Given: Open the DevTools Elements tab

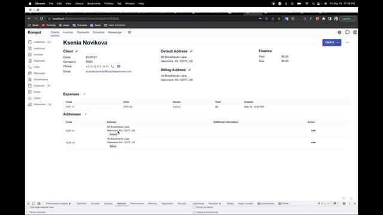Looking at the screenshot, I should coord(81,203).
